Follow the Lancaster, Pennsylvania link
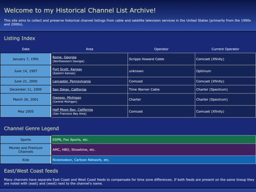 (72, 82)
